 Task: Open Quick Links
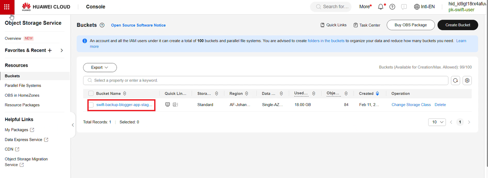[x=334, y=25]
